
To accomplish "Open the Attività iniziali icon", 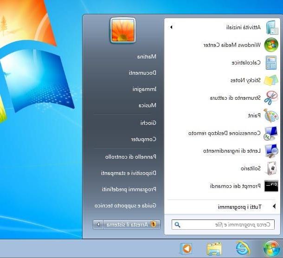I will pyautogui.click(x=271, y=27).
